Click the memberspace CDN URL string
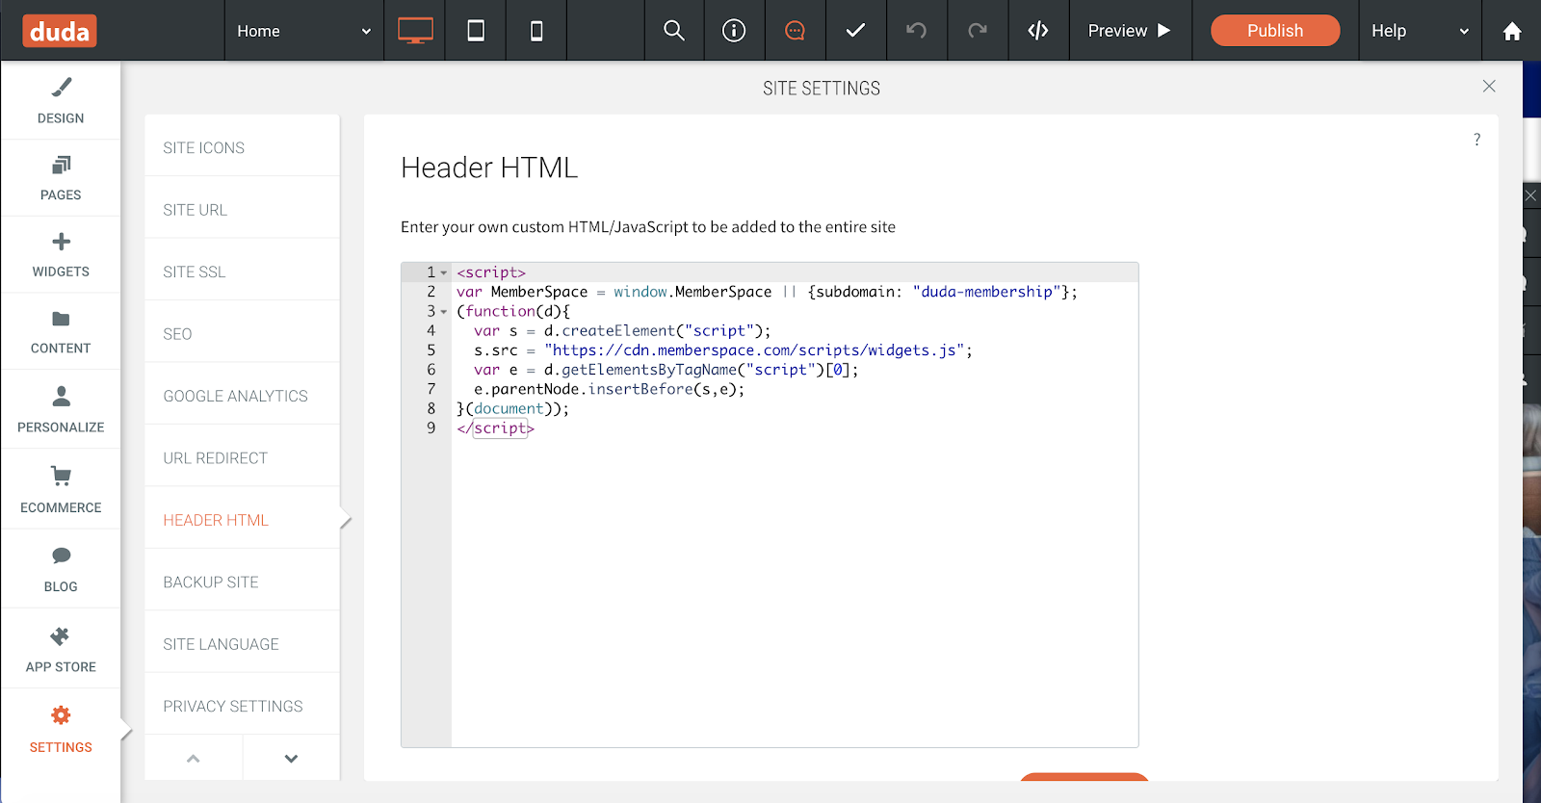This screenshot has width=1541, height=803. tap(754, 350)
